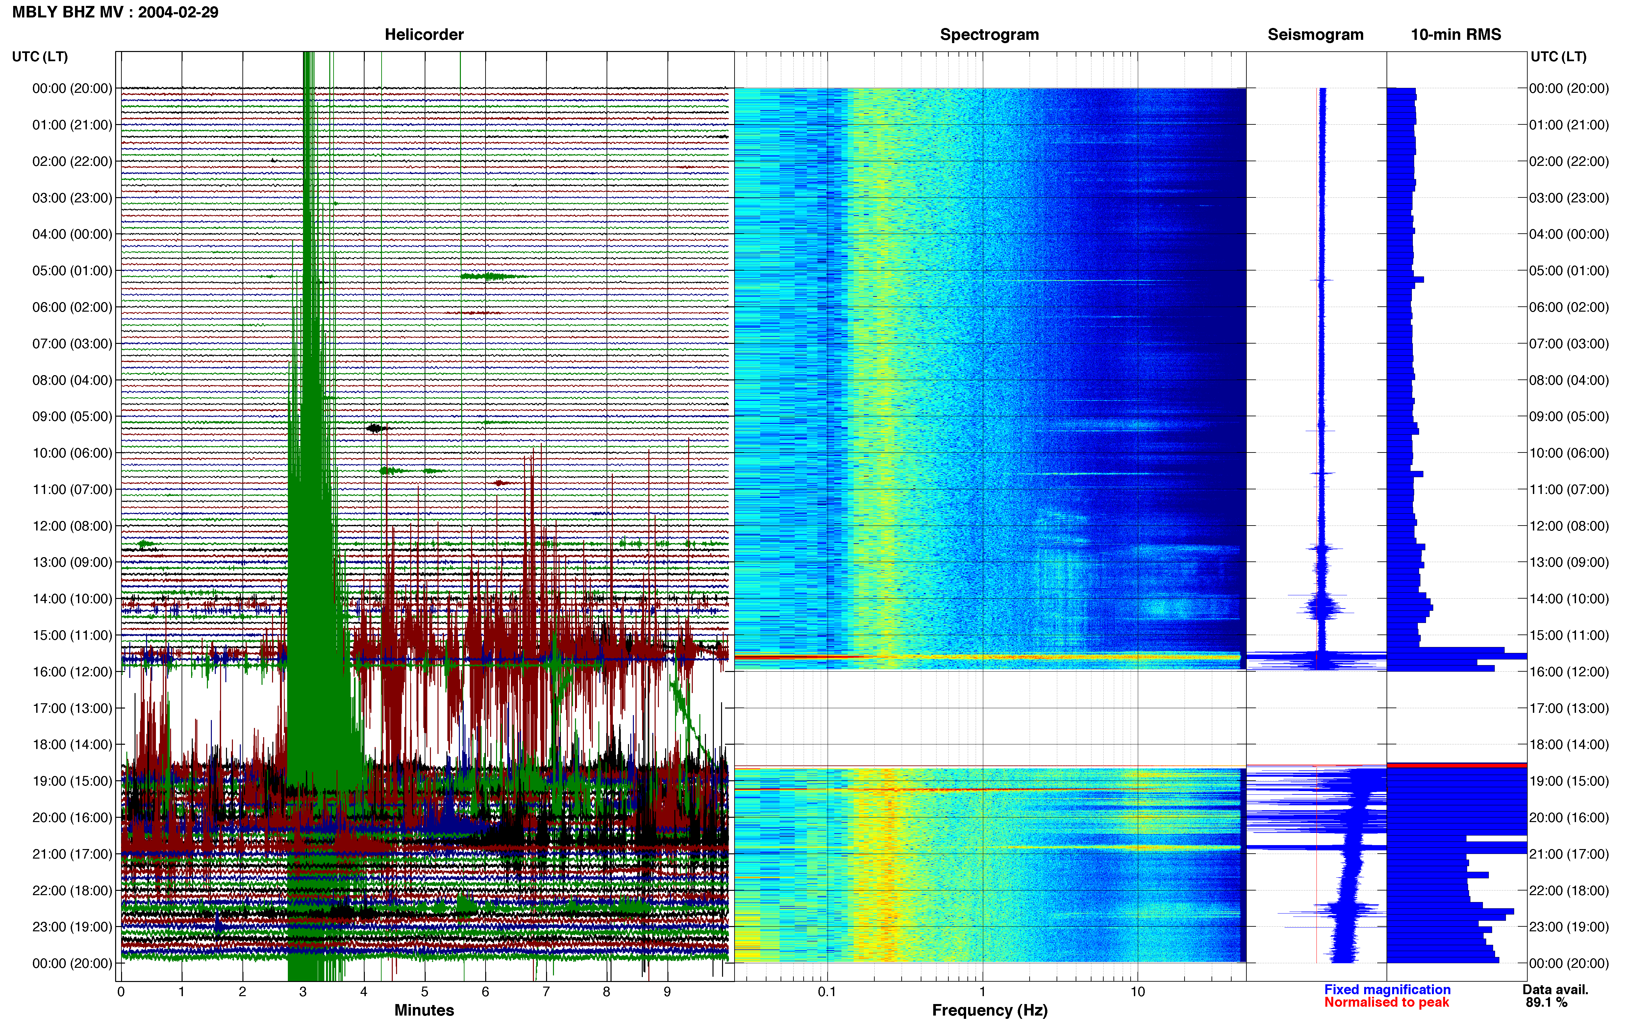Click the "89.1 %" data availability value

pos(1546,1002)
